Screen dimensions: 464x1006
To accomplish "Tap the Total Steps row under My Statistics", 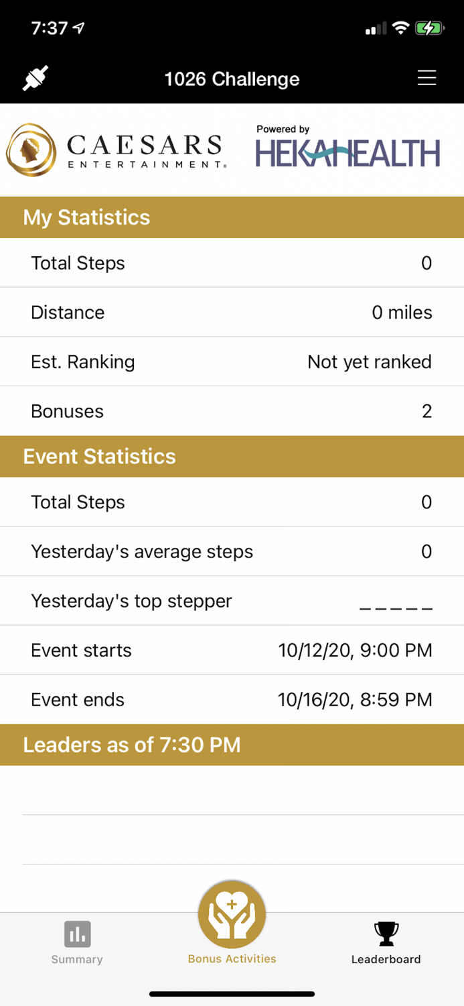I will click(232, 263).
